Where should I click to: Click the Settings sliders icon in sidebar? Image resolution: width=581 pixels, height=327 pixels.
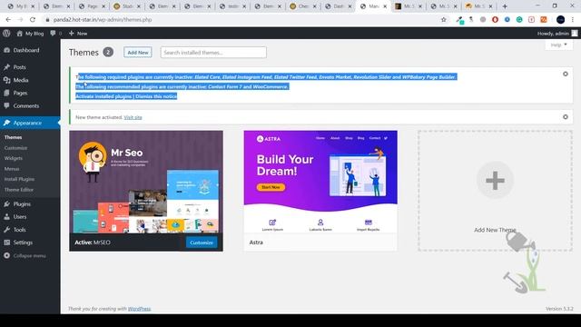(x=6, y=243)
